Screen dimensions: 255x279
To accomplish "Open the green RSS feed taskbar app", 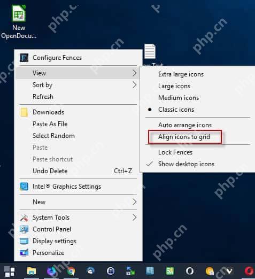I will pos(170,271).
